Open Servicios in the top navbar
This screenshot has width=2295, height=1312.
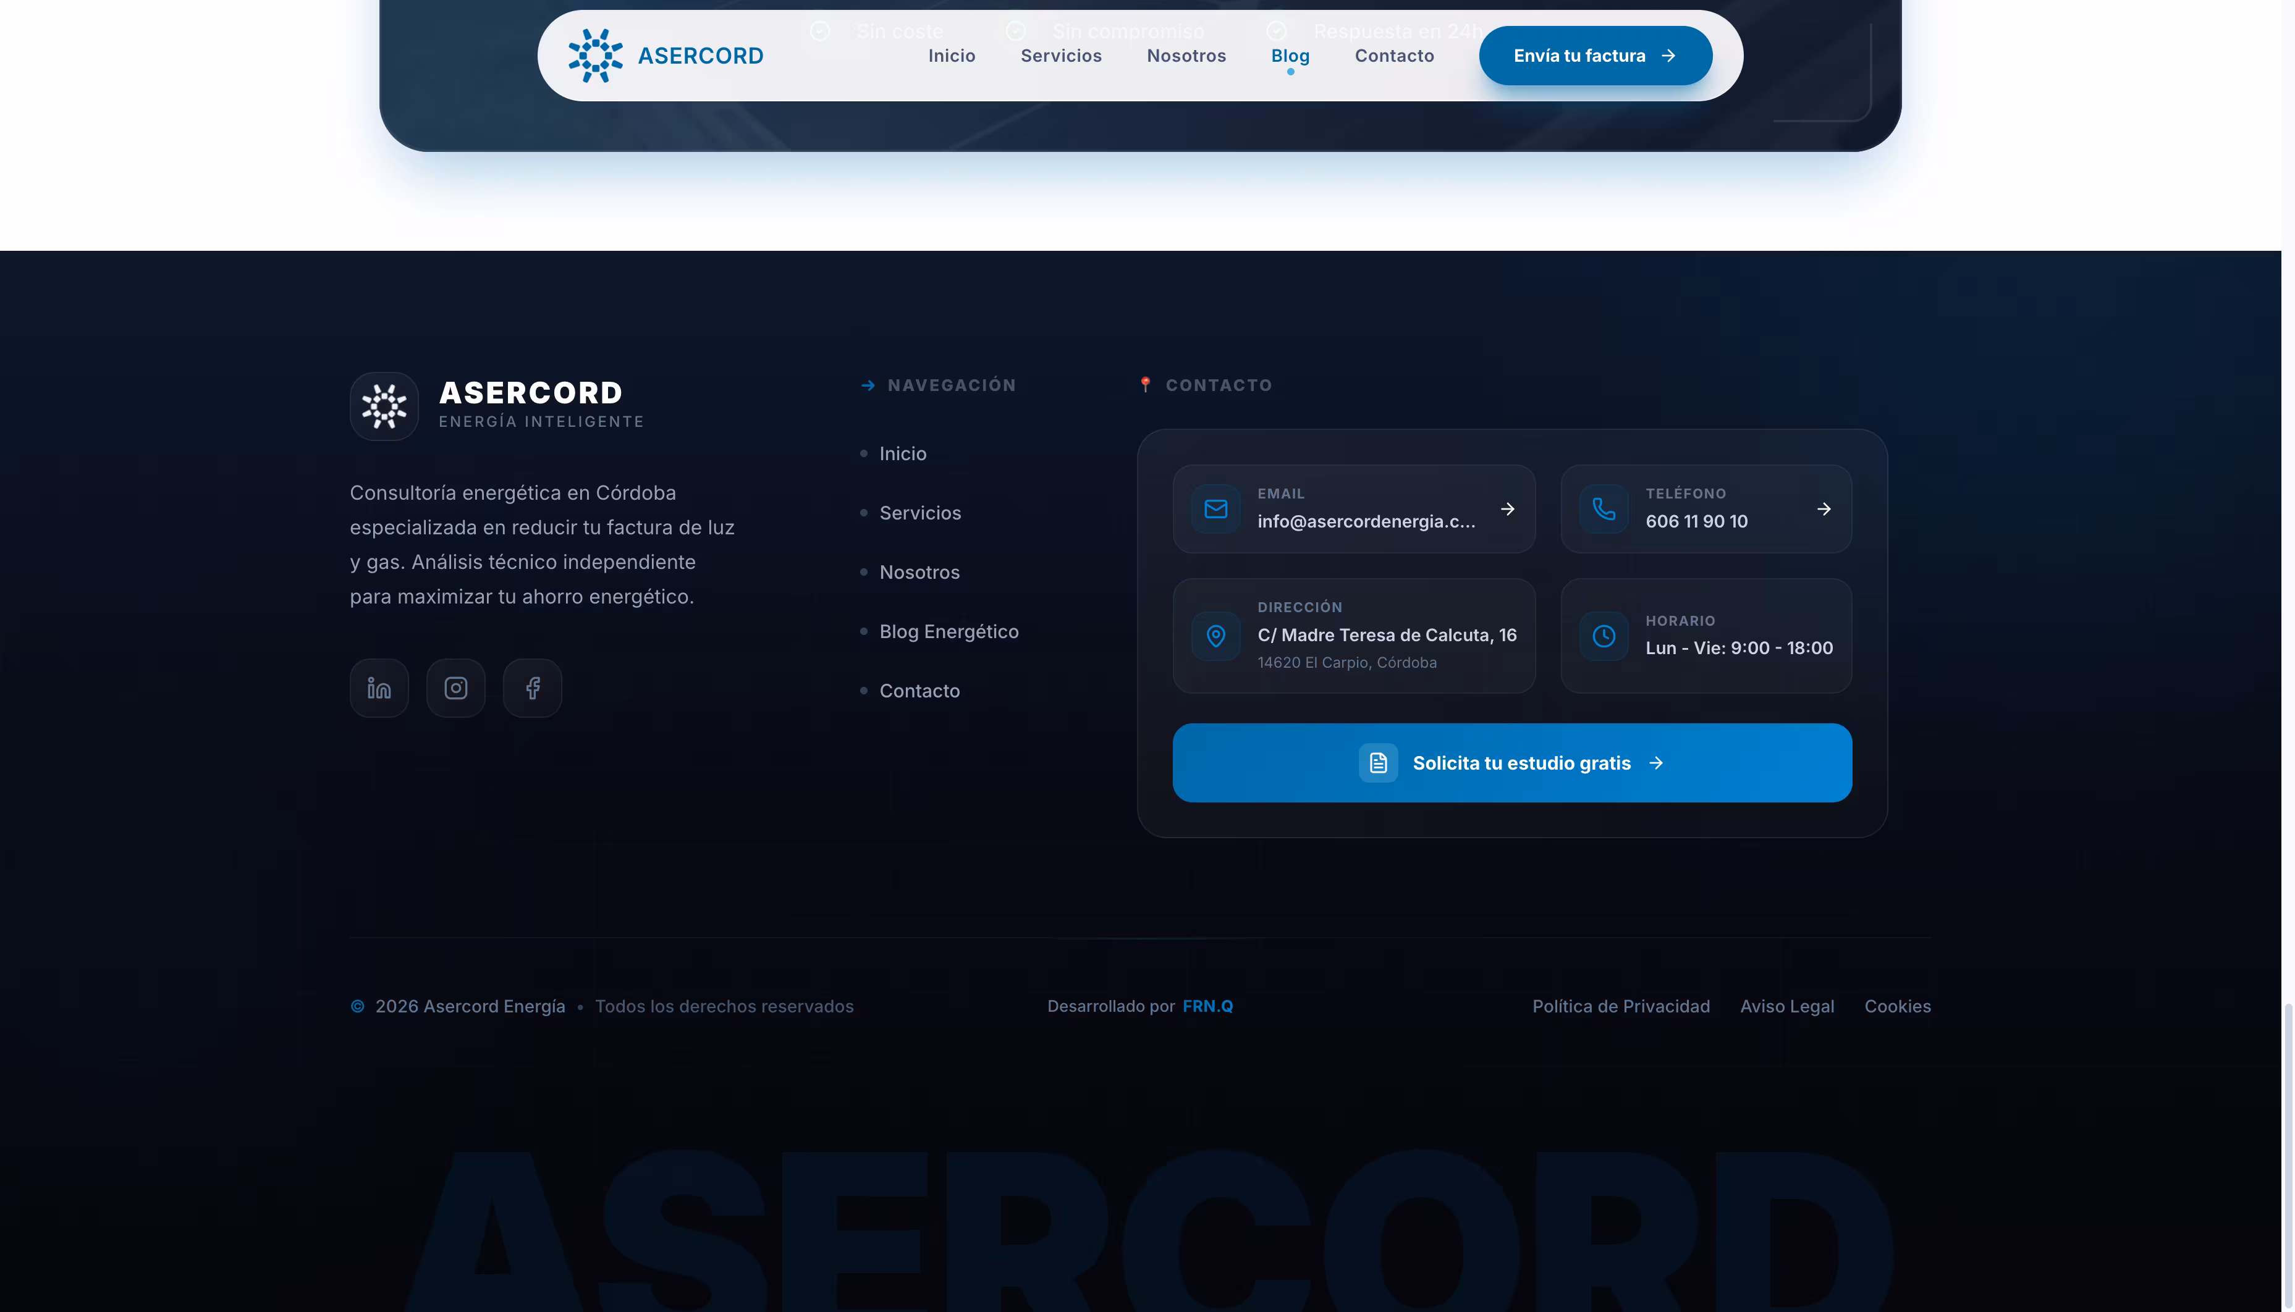(1060, 56)
